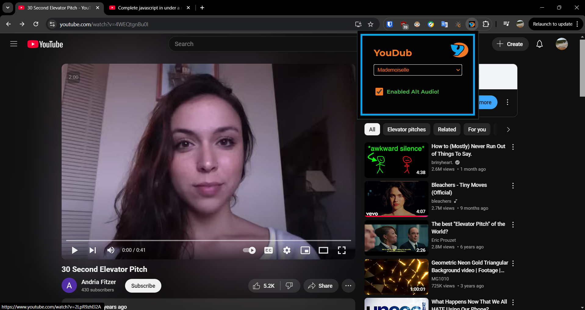
Task: View site information for youtube.com
Action: click(52, 24)
